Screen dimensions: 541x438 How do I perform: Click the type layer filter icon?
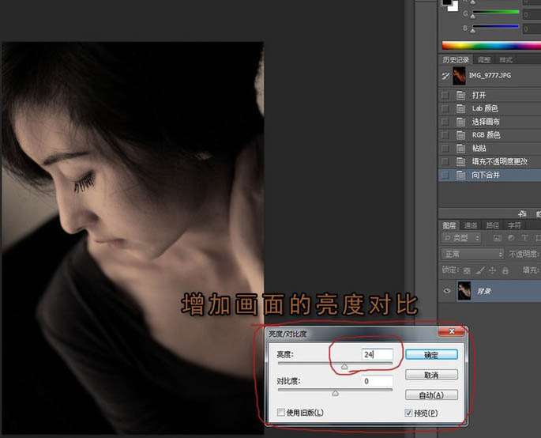click(x=523, y=238)
